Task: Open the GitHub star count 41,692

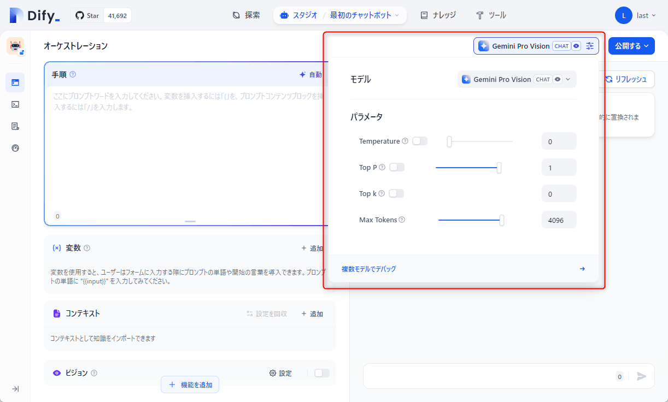Action: [118, 16]
